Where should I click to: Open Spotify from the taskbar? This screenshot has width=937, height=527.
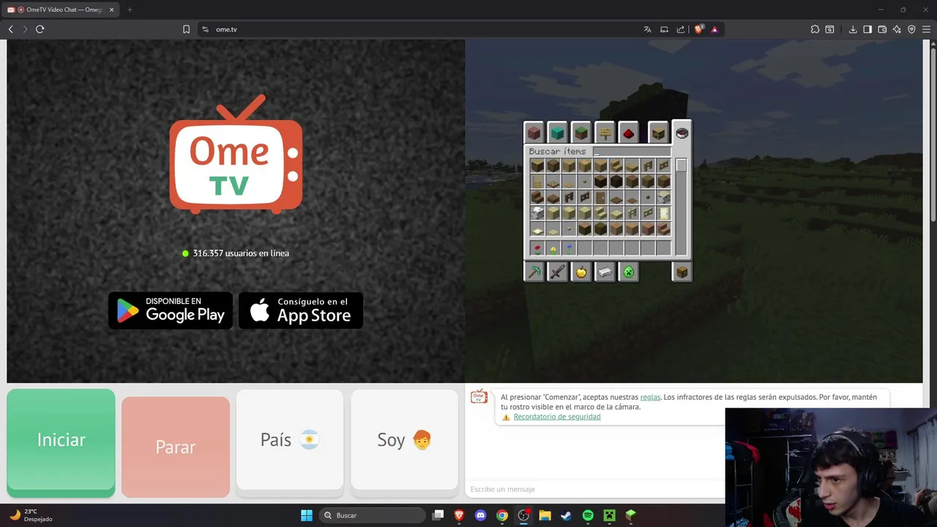coord(588,515)
